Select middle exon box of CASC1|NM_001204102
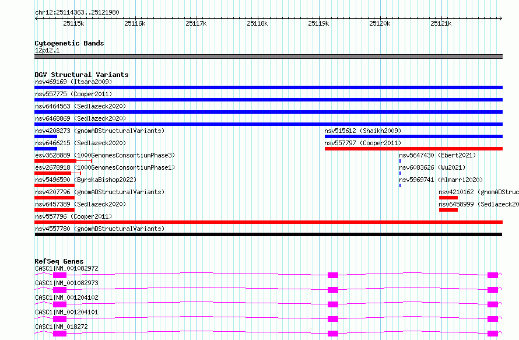 [x=333, y=304]
